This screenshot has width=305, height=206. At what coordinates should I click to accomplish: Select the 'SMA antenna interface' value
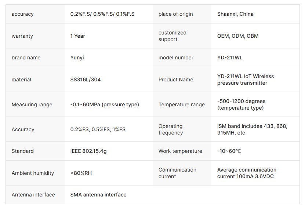click(x=98, y=195)
